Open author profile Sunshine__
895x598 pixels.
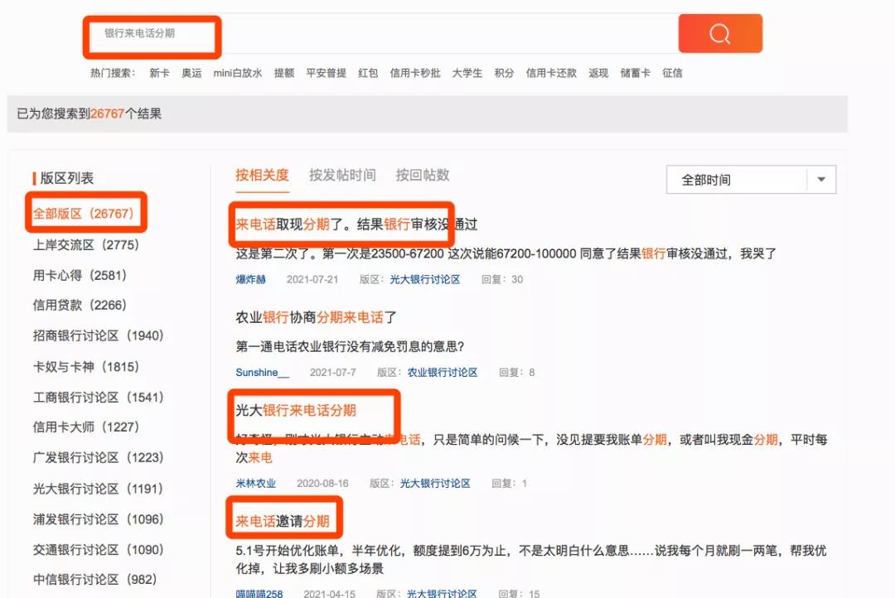pos(262,373)
